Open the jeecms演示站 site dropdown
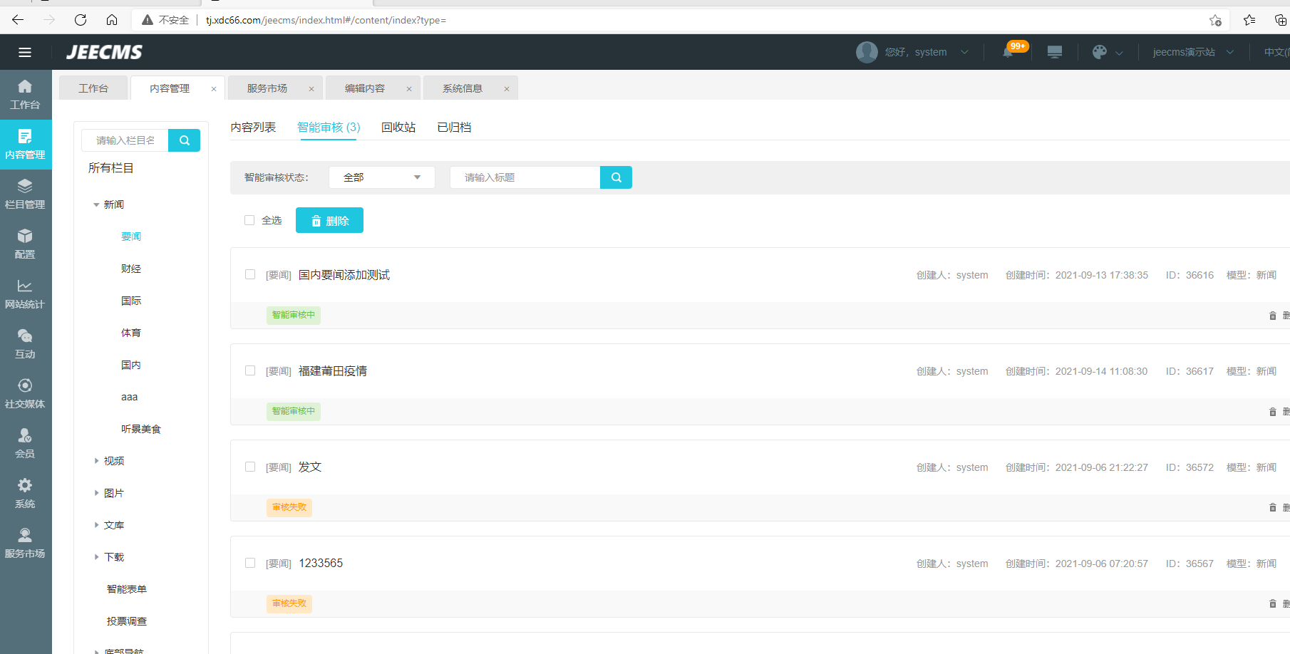 [1193, 52]
